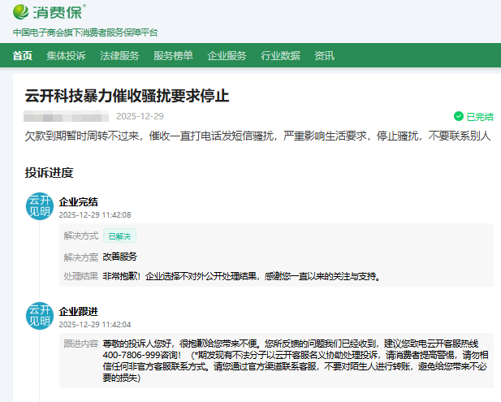Screen dimensions: 501x402
Task: Click the green 已完结 checkmark status icon
Action: (459, 116)
